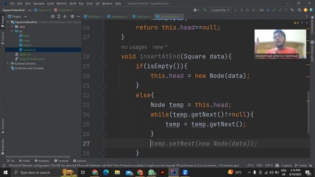Click the Stop icon in toolbar
Image resolution: width=315 pixels, height=177 pixels.
tap(254, 10)
